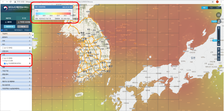This screenshot has height=111, width=224.
Task: Click the temperature color gradient legend bar
Action: (53, 14)
